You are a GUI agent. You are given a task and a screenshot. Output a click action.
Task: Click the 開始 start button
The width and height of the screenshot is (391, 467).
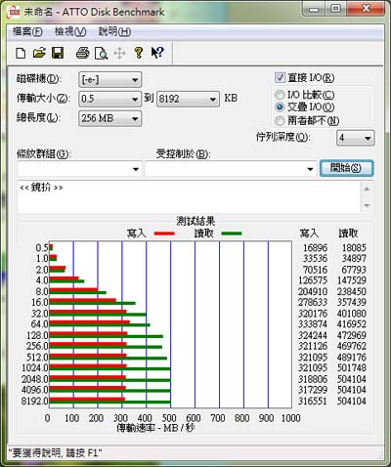[346, 168]
